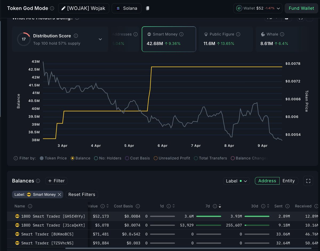Click the info icon before Filter by
Image resolution: width=320 pixels, height=251 pixels.
16,158
